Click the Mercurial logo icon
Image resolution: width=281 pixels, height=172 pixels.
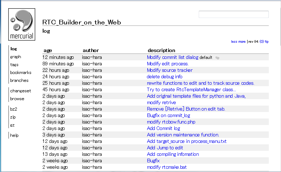pyautogui.click(x=22, y=24)
